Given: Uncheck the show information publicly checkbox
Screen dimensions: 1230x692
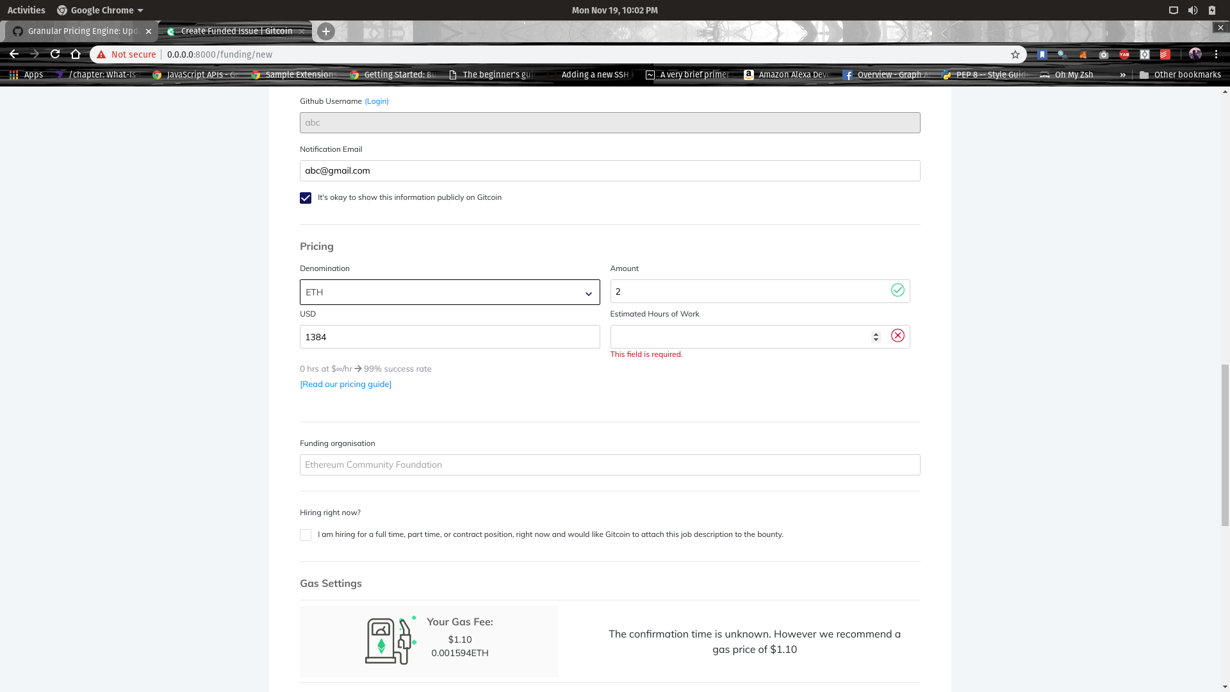Looking at the screenshot, I should tap(306, 197).
